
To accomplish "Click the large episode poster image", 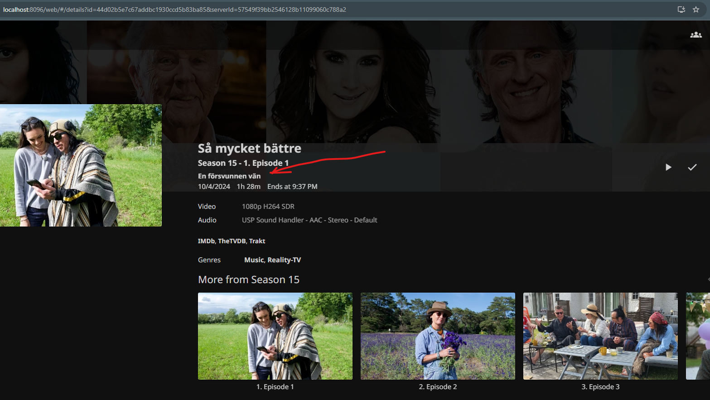I will point(81,165).
